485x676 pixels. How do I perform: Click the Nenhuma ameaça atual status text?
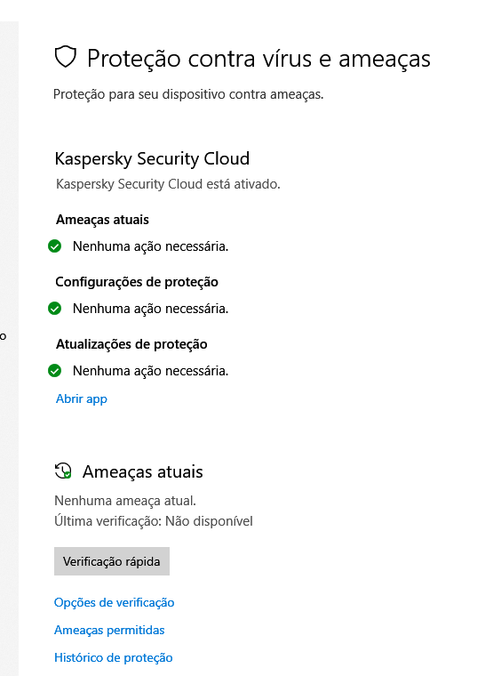(x=125, y=501)
